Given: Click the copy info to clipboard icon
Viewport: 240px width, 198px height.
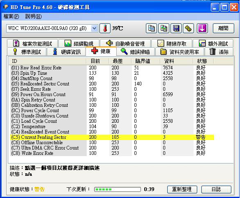Looking at the screenshot, I should tap(151, 28).
